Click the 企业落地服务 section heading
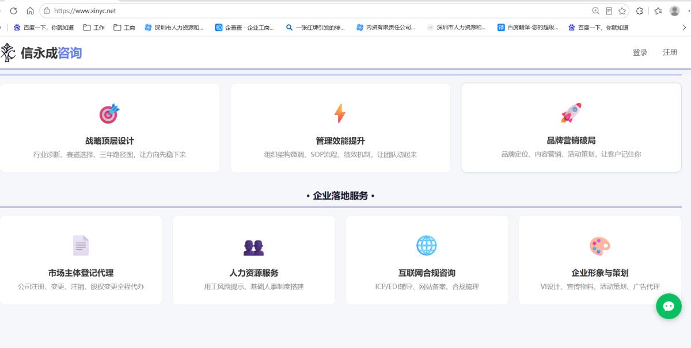The width and height of the screenshot is (691, 348). (340, 196)
